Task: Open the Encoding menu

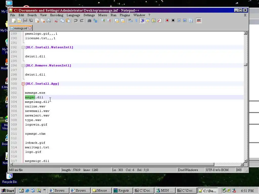Action: point(57,15)
